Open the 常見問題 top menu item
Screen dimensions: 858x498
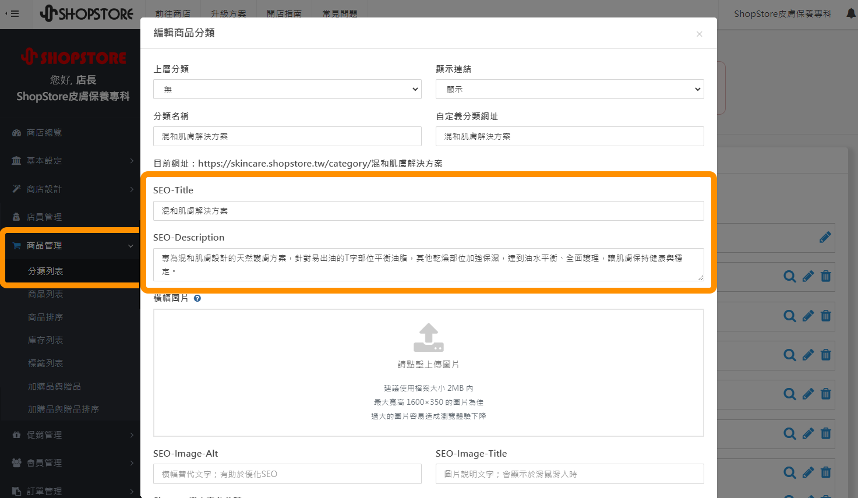(340, 14)
